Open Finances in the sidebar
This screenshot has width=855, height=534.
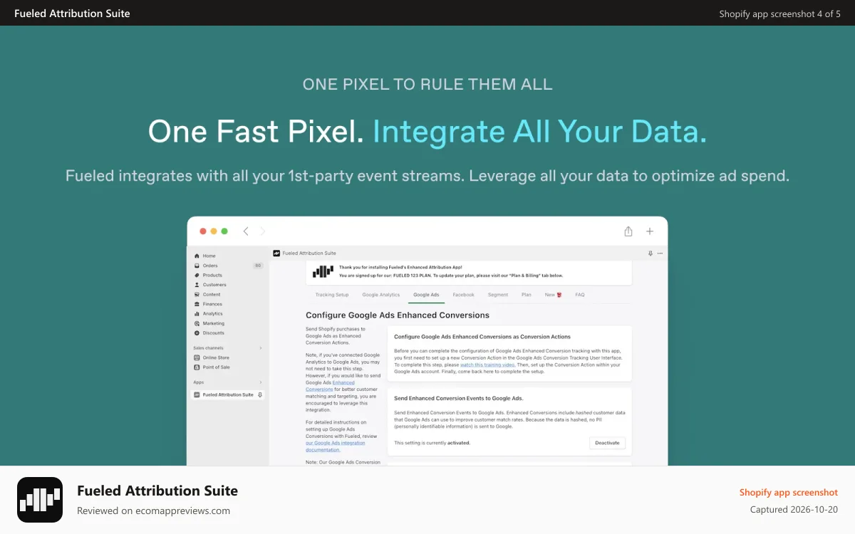coord(212,304)
